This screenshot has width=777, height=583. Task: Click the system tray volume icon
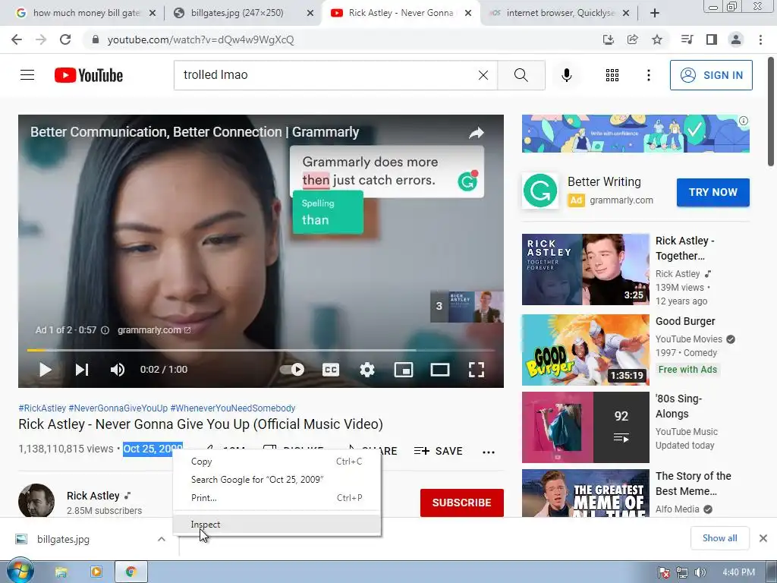pos(700,572)
